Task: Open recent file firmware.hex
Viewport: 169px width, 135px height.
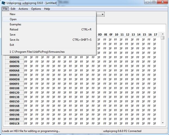Action: 49,52
